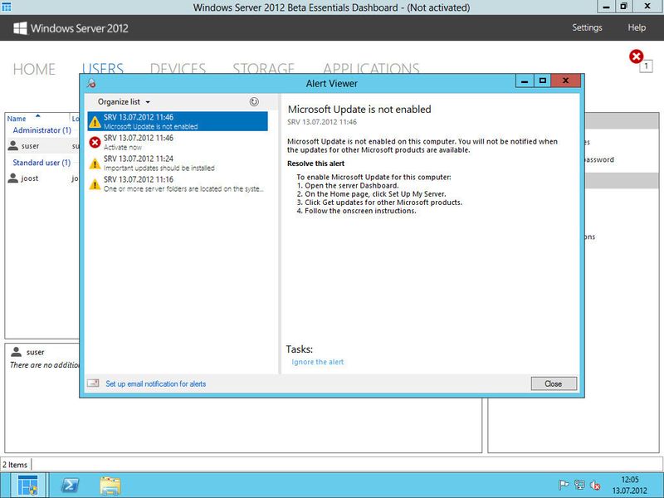Launch Internet Explorer from the taskbar
The height and width of the screenshot is (498, 664).
[x=71, y=486]
